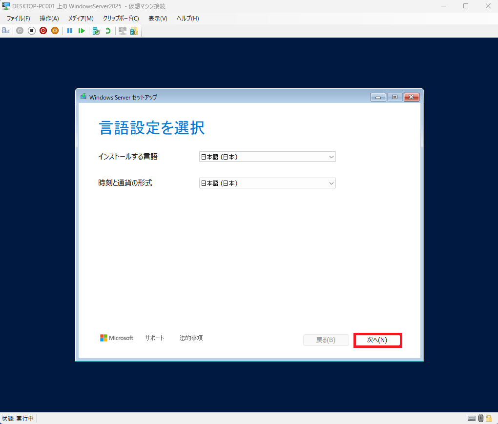Image resolution: width=498 pixels, height=424 pixels.
Task: Click the Enhanced session toolbar icon
Action: 122,31
